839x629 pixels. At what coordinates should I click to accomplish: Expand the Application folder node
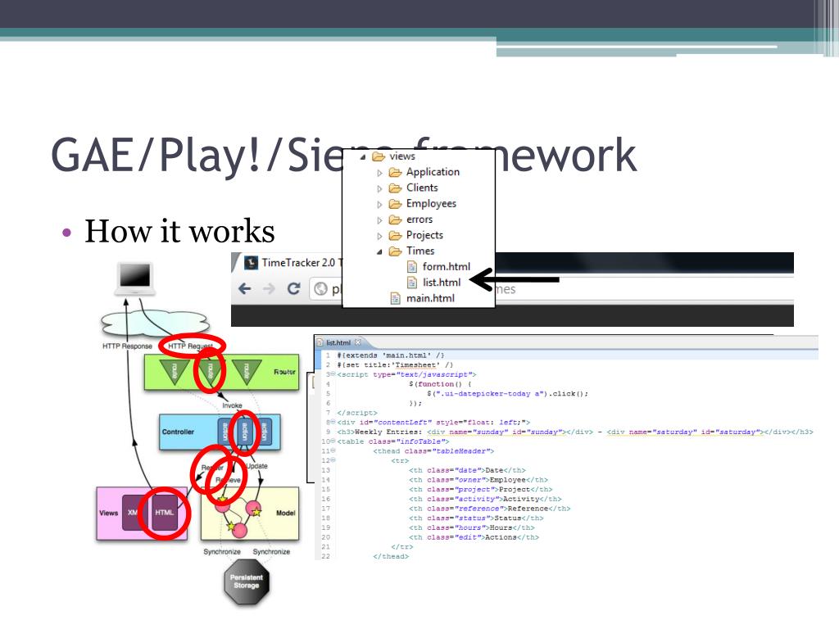coord(379,173)
